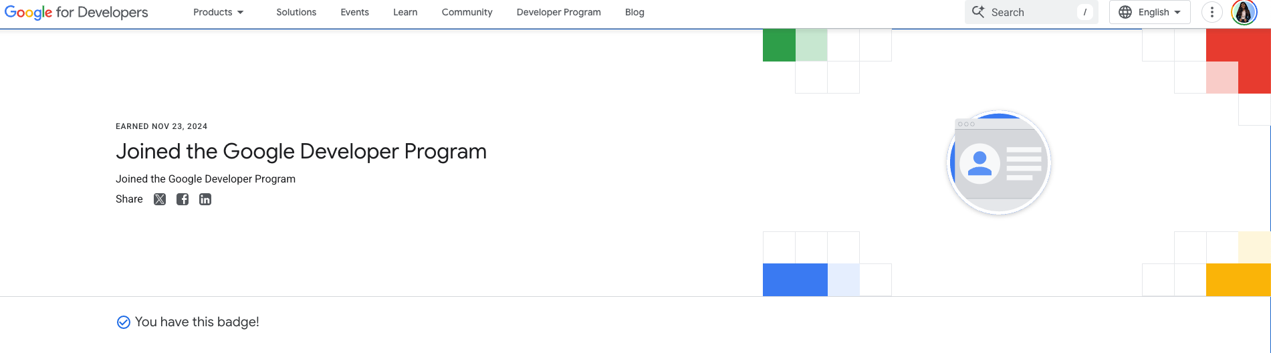Click the smaller badge description under the heading
The image size is (1271, 353).
(x=205, y=179)
